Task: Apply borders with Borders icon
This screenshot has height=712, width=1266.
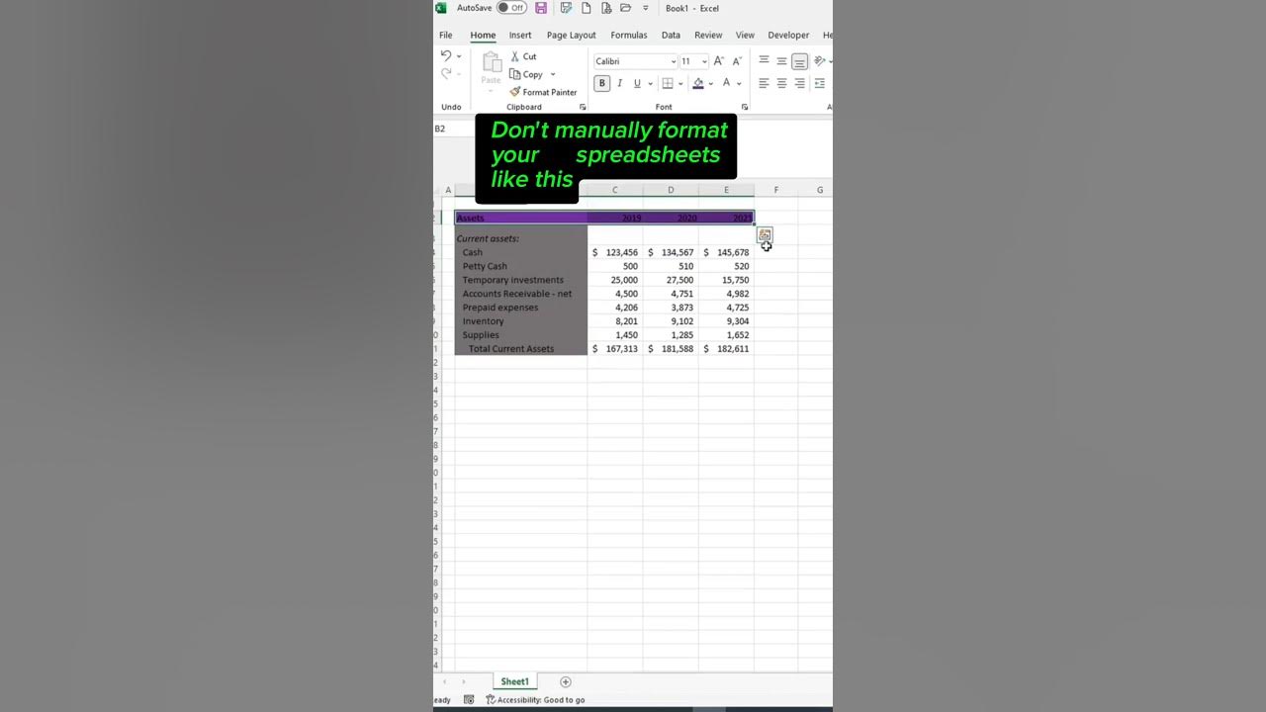Action: pyautogui.click(x=668, y=83)
